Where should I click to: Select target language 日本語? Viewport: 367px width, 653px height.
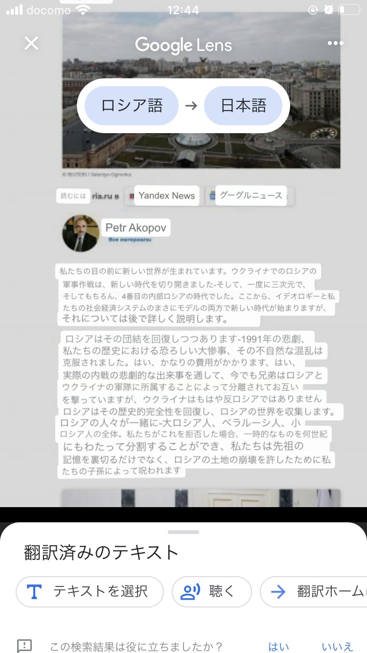[243, 106]
